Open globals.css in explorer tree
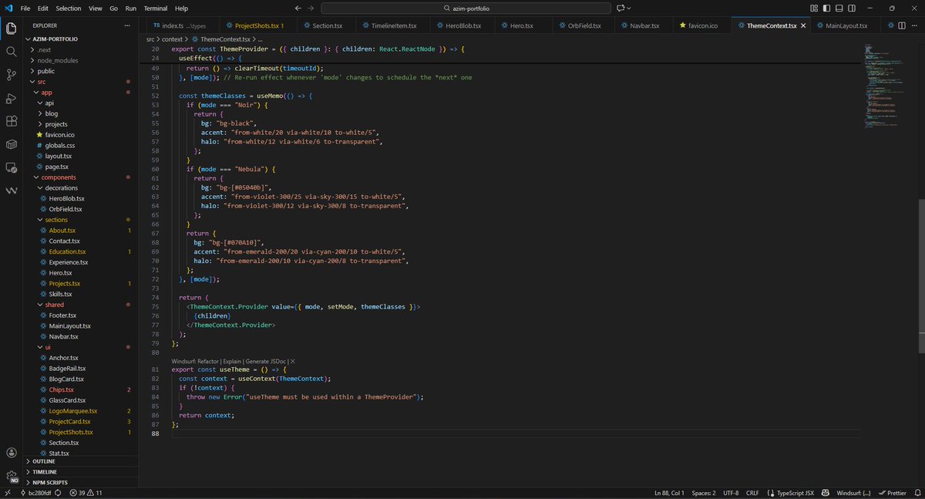925x499 pixels. click(59, 145)
